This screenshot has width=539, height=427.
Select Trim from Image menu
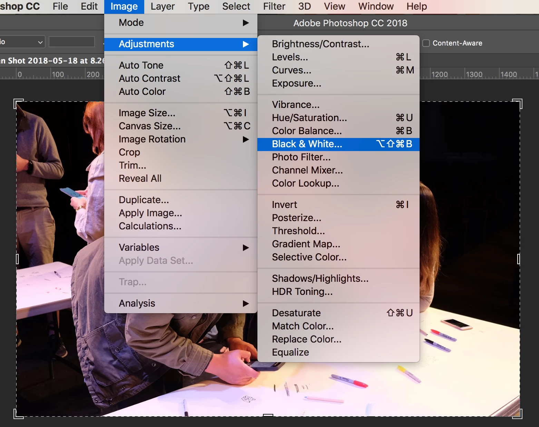(180, 166)
